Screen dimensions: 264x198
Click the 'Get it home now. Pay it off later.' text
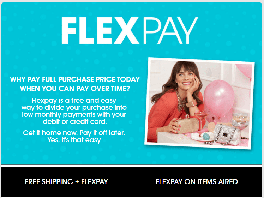click(74, 133)
